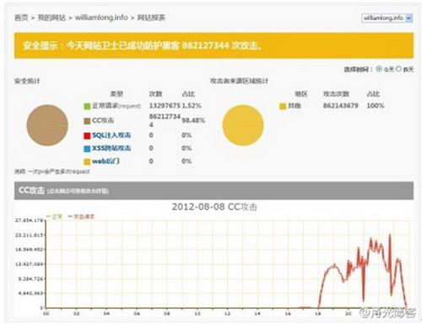Click the yellow security alert banner
This screenshot has height=325, width=422.
[214, 45]
